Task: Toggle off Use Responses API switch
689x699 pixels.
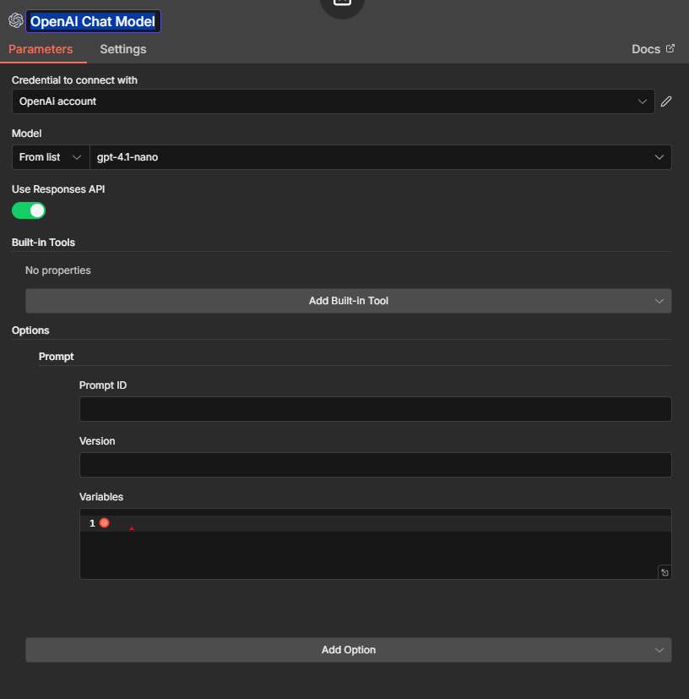Action: point(29,210)
